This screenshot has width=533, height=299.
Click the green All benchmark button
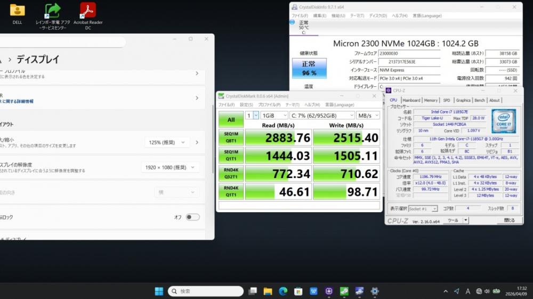click(231, 119)
